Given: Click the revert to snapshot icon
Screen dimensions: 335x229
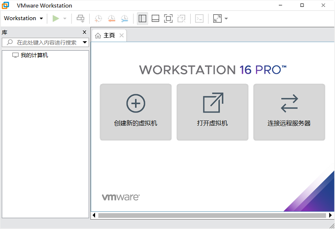Looking at the screenshot, I should pos(111,19).
